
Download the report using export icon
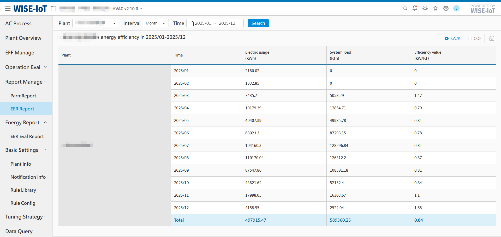[492, 39]
